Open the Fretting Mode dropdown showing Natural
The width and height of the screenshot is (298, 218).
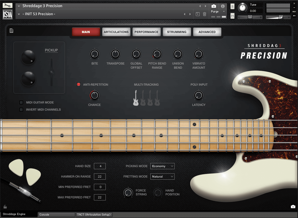(162, 176)
